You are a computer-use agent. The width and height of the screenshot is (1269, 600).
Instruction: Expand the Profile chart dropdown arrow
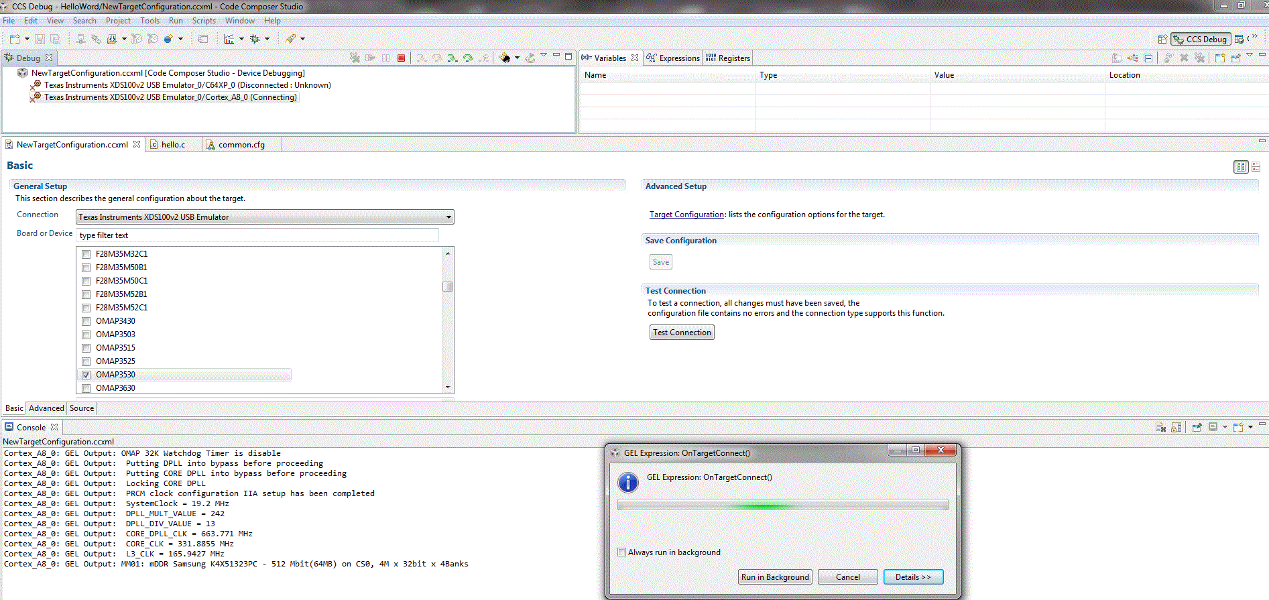coord(241,39)
